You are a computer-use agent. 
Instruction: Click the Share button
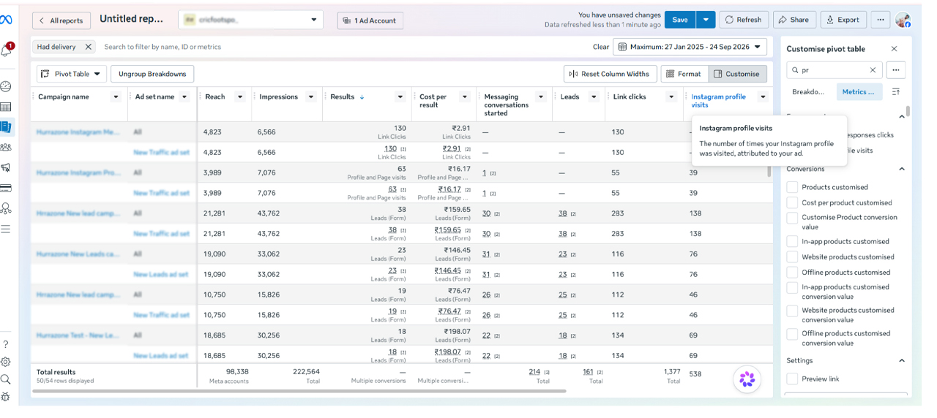pos(794,20)
